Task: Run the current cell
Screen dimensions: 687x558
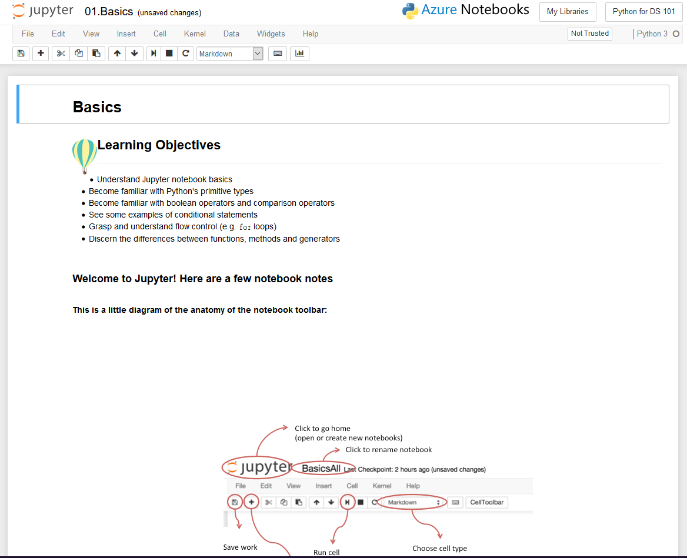Action: pos(153,54)
